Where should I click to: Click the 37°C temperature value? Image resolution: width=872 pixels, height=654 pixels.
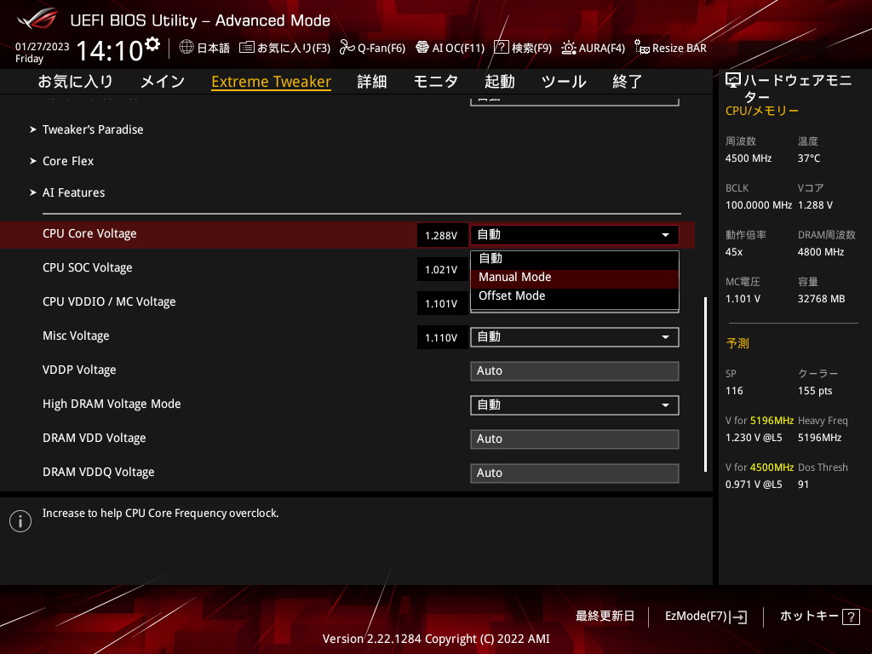click(x=809, y=158)
